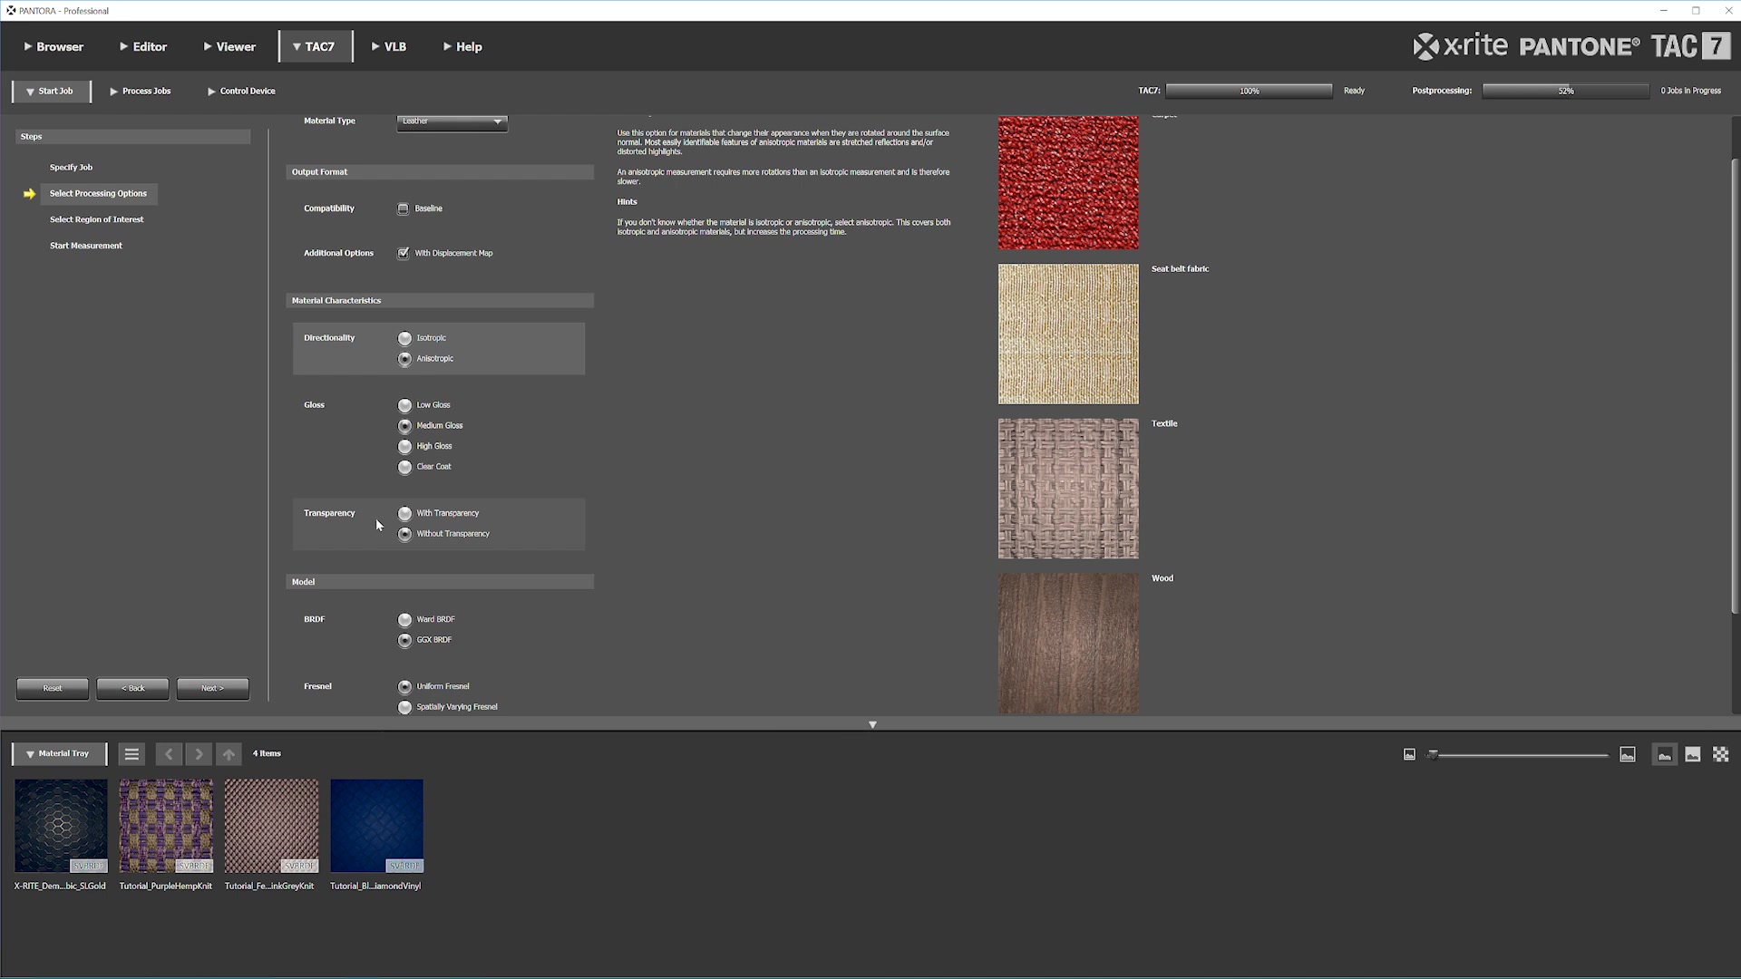Click the TAC7 tab

315,45
